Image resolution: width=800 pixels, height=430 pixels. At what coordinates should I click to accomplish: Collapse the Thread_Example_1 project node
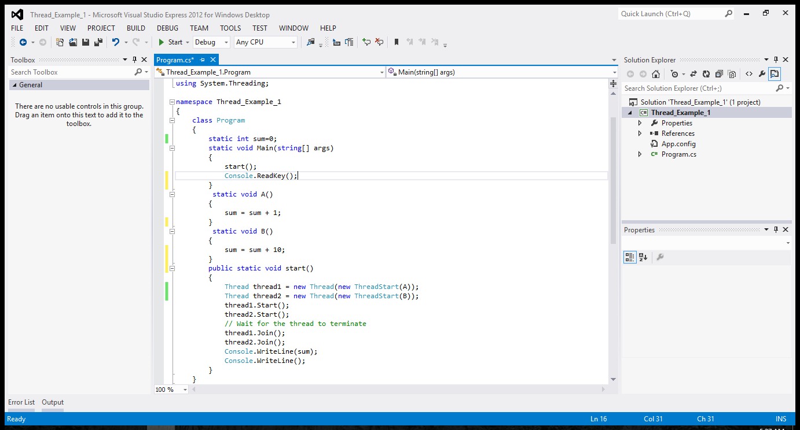point(630,113)
